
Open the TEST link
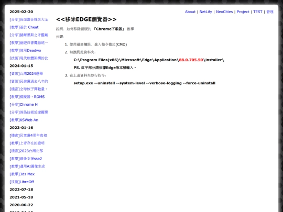(x=257, y=12)
